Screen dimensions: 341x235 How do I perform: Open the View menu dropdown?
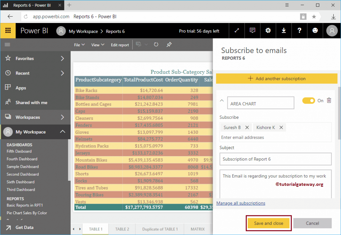[x=97, y=44]
